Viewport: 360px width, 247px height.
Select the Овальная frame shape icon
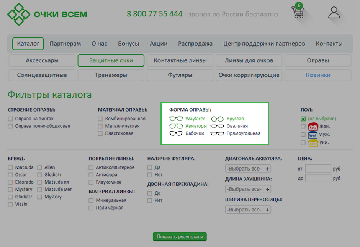tap(217, 126)
